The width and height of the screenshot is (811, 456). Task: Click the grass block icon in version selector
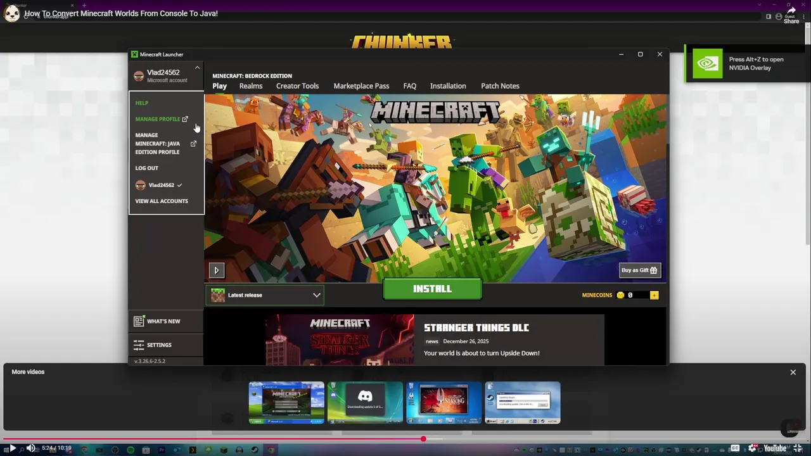pyautogui.click(x=218, y=295)
